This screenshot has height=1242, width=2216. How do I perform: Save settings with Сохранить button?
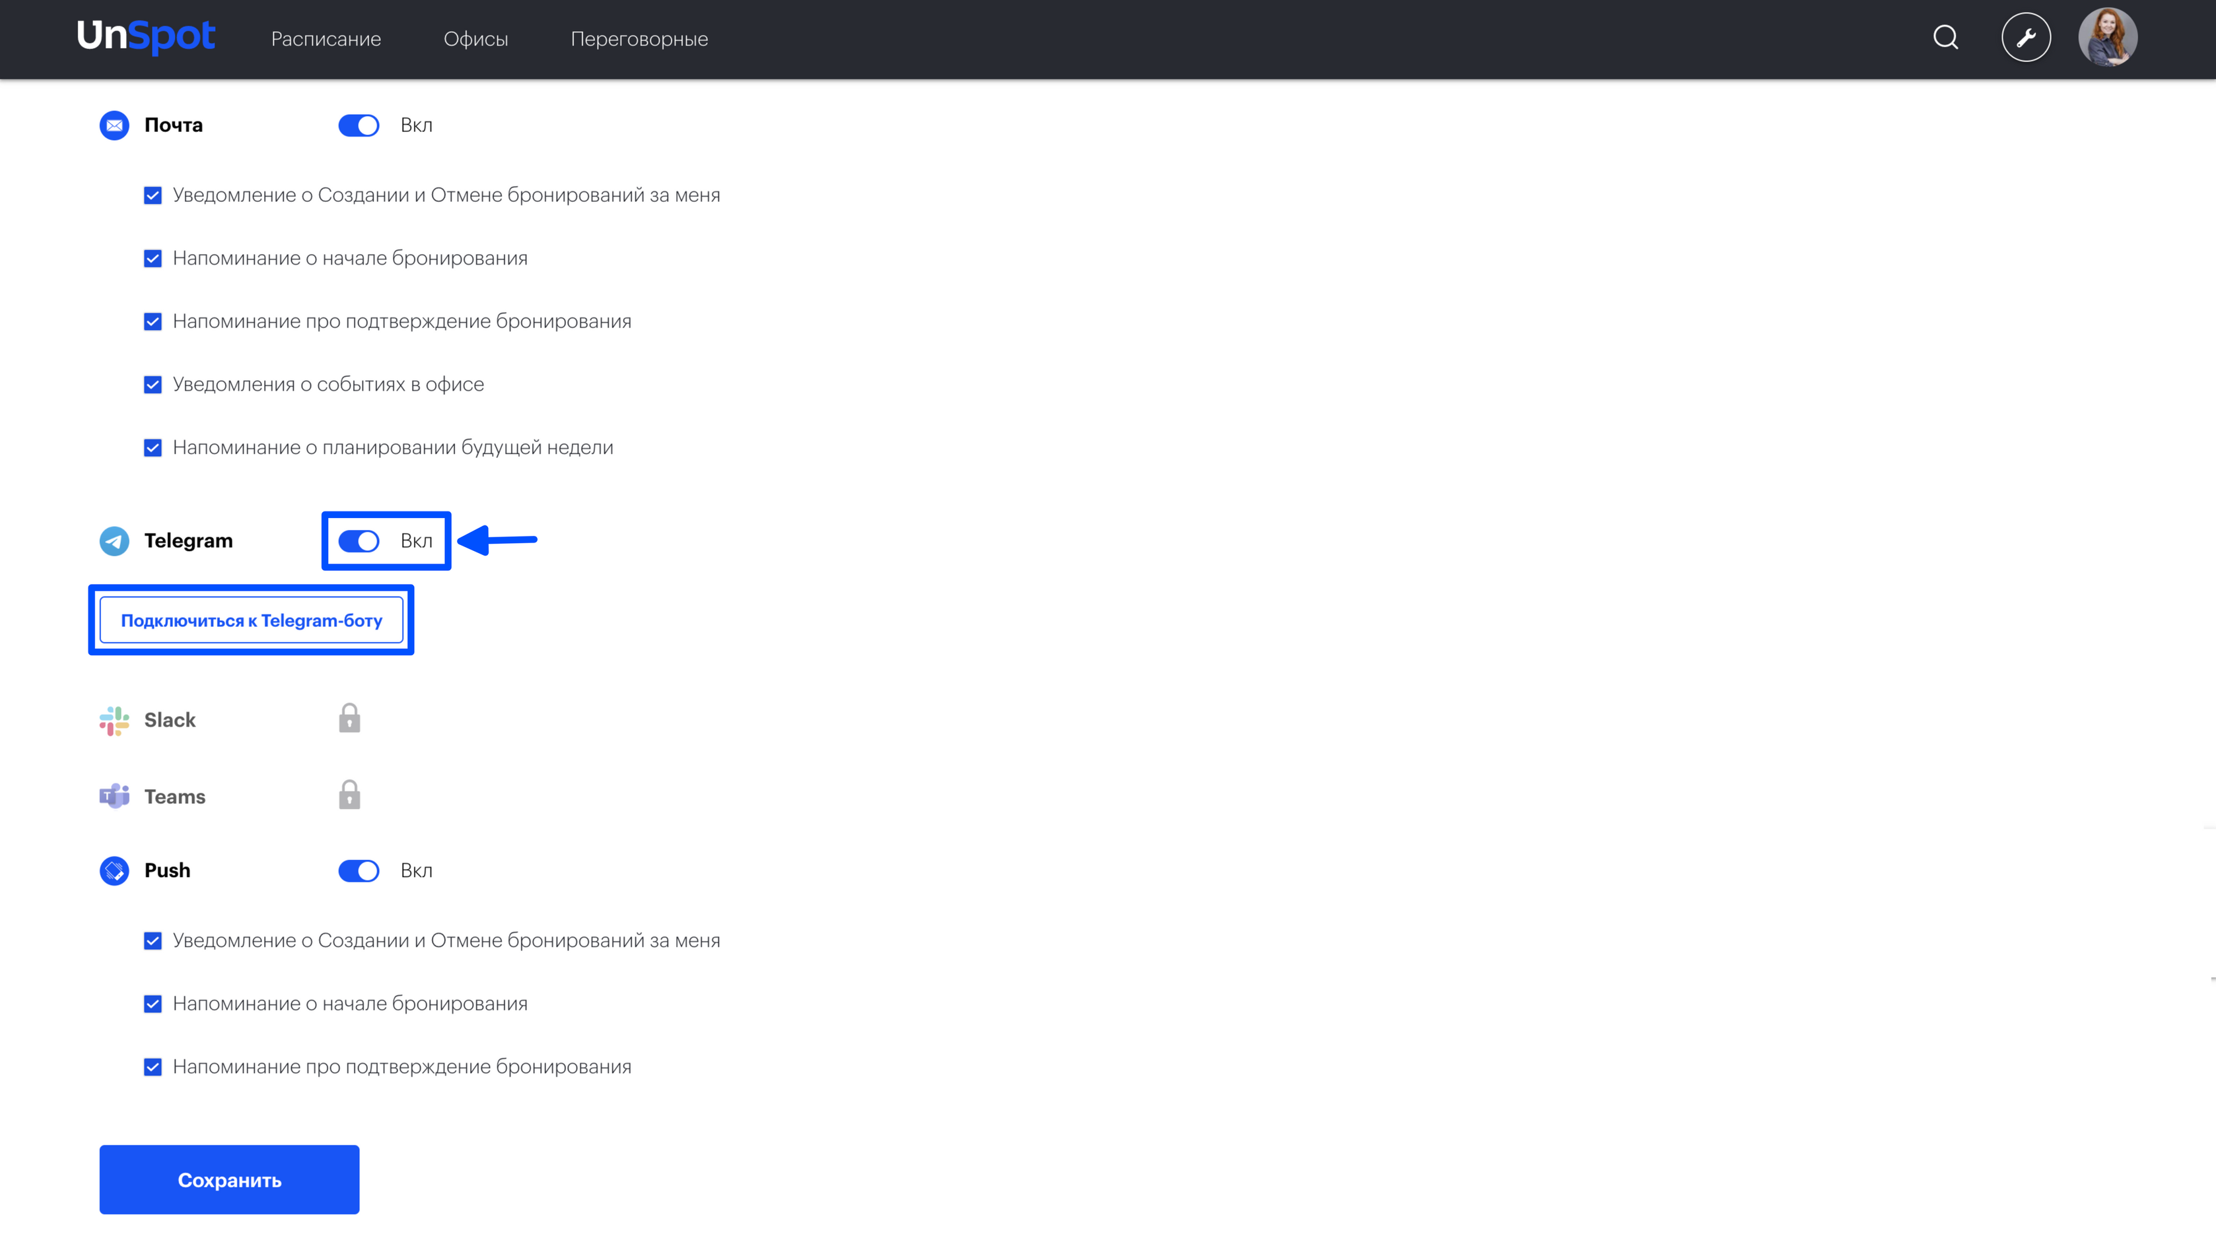click(x=229, y=1179)
